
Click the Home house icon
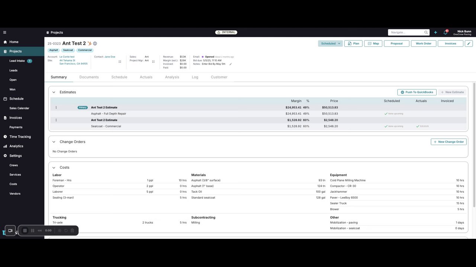click(x=5, y=42)
